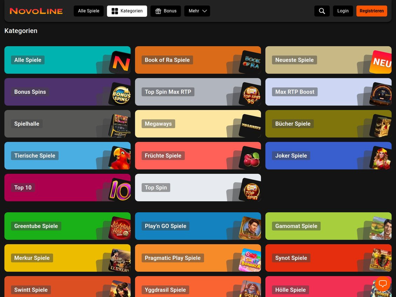396x297 pixels.
Task: Click the Spielhalle slot machine icon
Action: pos(120,125)
